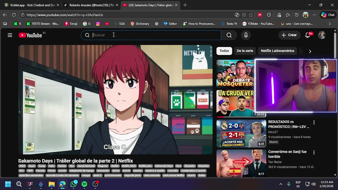Open the Debate Mosqueteros video thumbnail
This screenshot has width=338, height=190.
pyautogui.click(x=236, y=74)
